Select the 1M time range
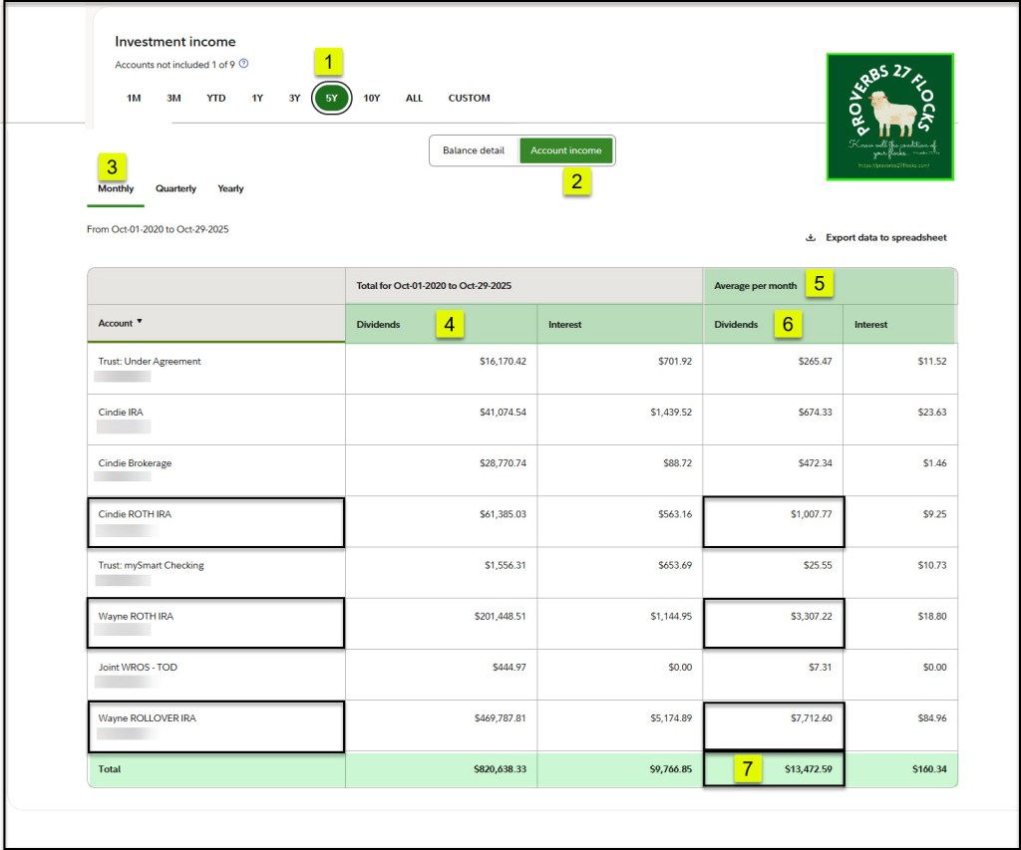This screenshot has height=850, width=1021. (134, 99)
